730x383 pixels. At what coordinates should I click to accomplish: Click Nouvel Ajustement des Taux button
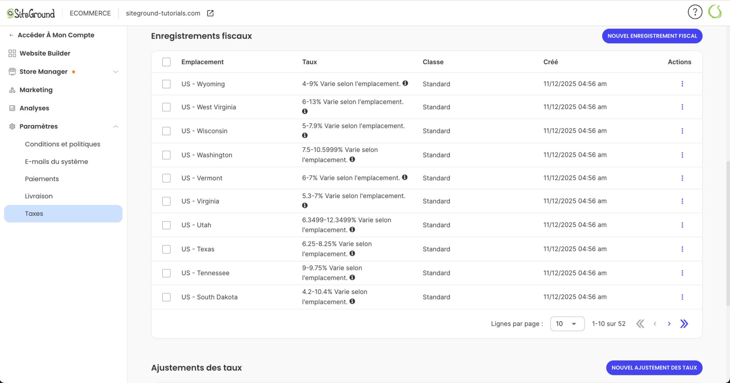(654, 367)
